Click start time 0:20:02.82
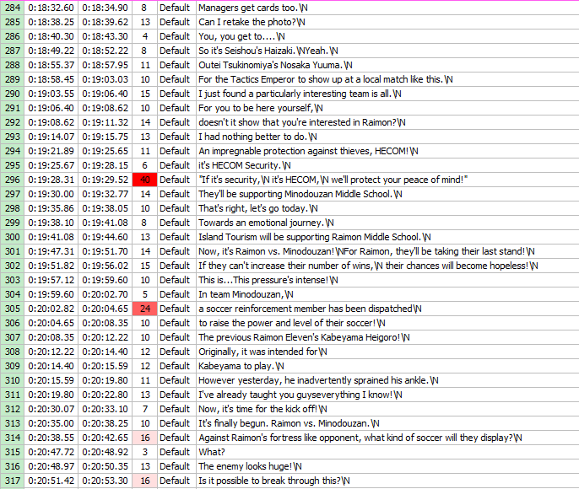This screenshot has width=579, height=489. (51, 309)
